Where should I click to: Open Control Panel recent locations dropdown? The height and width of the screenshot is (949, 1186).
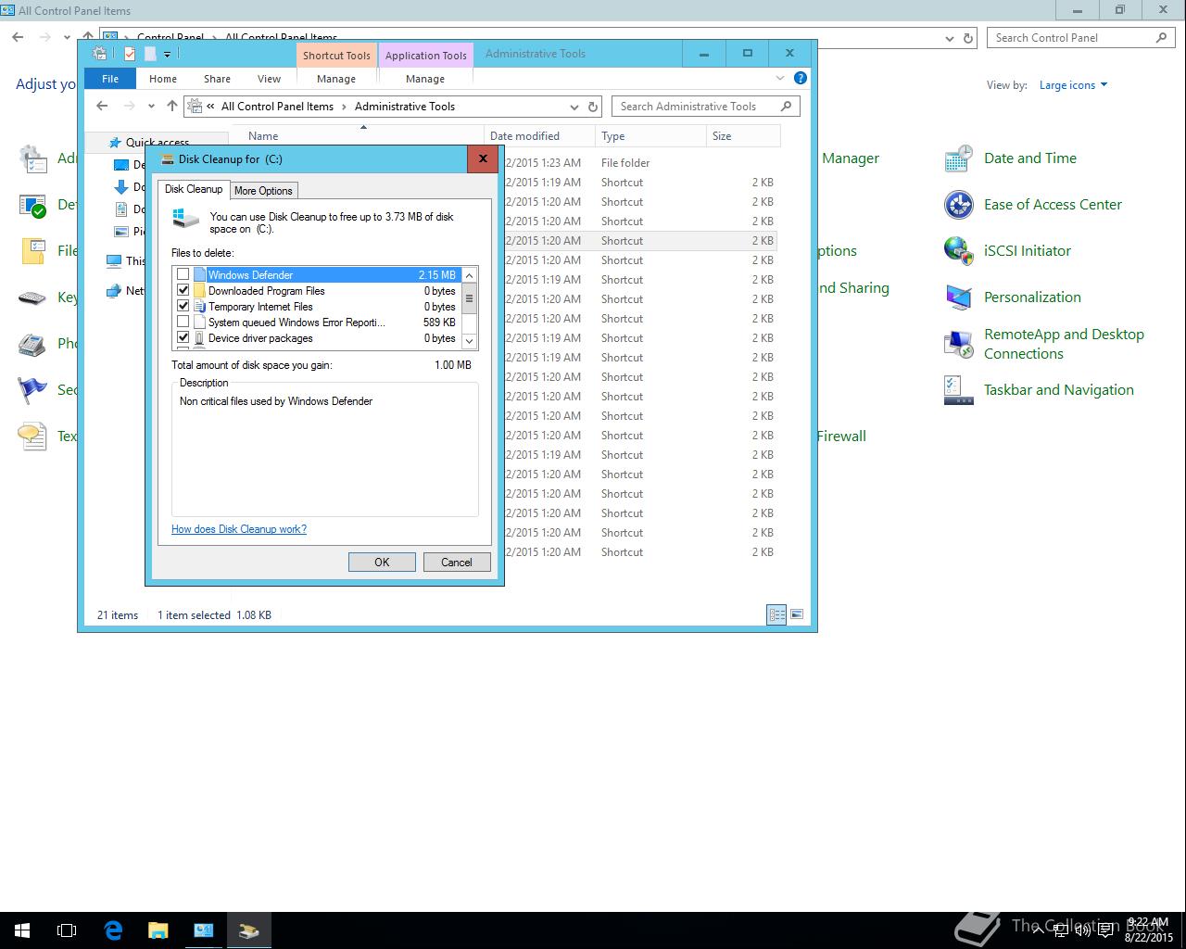pyautogui.click(x=67, y=38)
